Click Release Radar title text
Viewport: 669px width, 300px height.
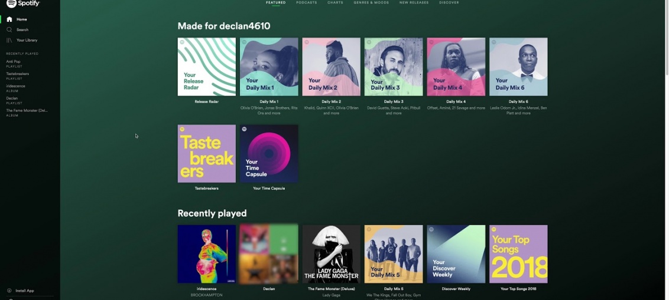tap(206, 102)
